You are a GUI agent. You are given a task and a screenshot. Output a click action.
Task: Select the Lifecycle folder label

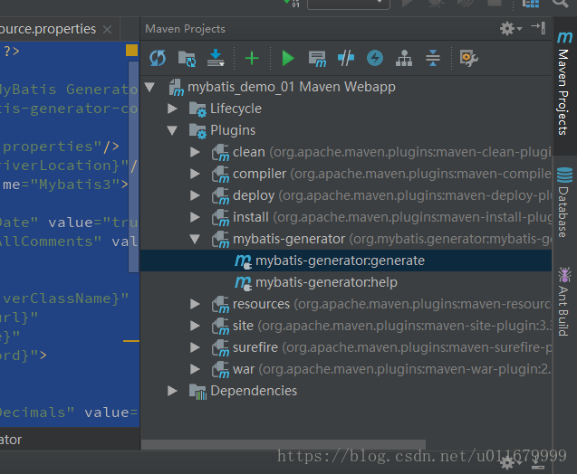pyautogui.click(x=236, y=109)
